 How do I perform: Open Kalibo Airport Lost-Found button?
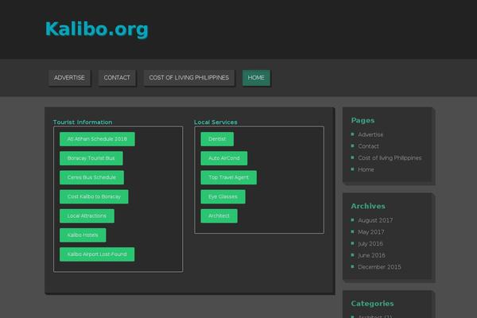pyautogui.click(x=97, y=254)
